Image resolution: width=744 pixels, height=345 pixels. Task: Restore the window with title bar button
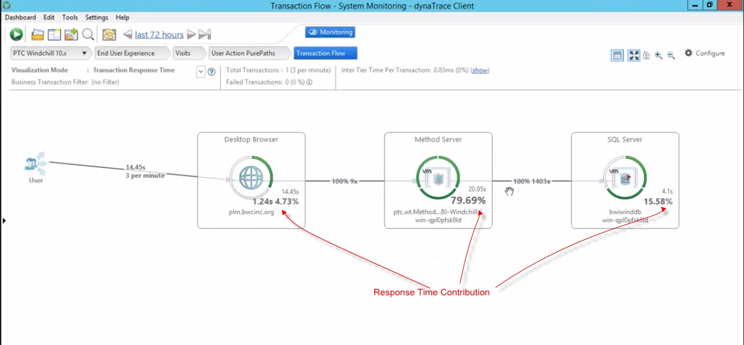(x=710, y=5)
